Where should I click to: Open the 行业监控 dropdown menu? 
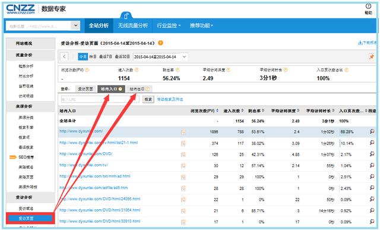pyautogui.click(x=169, y=26)
